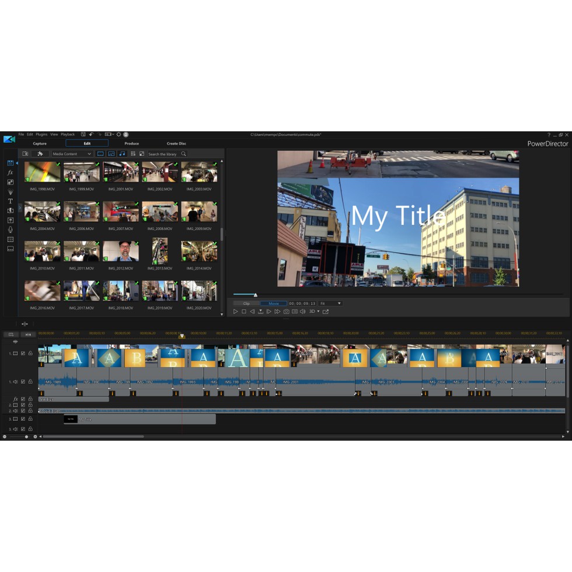Switch to the Produce tab
572x572 pixels.
point(131,144)
